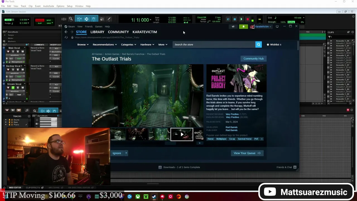
Task: Click inside the Search the store field
Action: coord(214,44)
